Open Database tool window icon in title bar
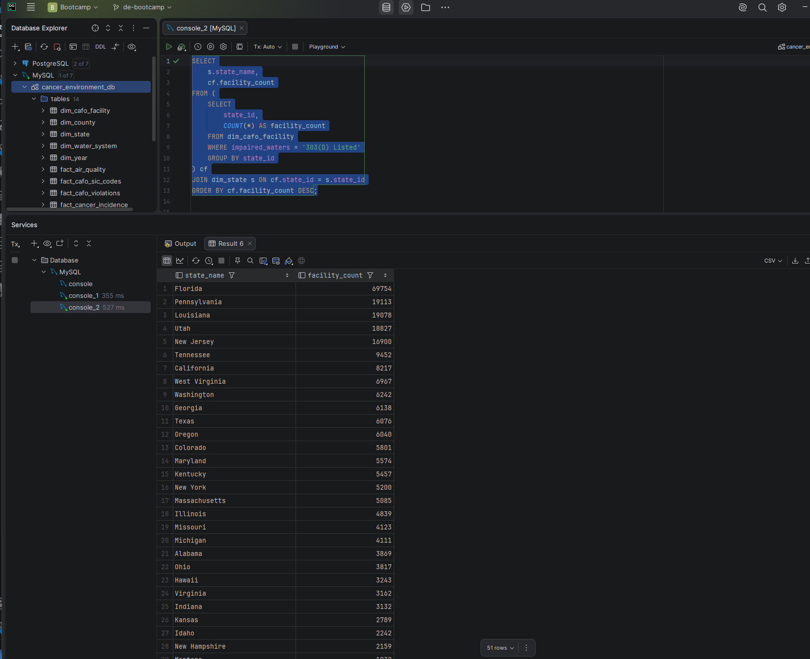The height and width of the screenshot is (659, 810). [386, 7]
